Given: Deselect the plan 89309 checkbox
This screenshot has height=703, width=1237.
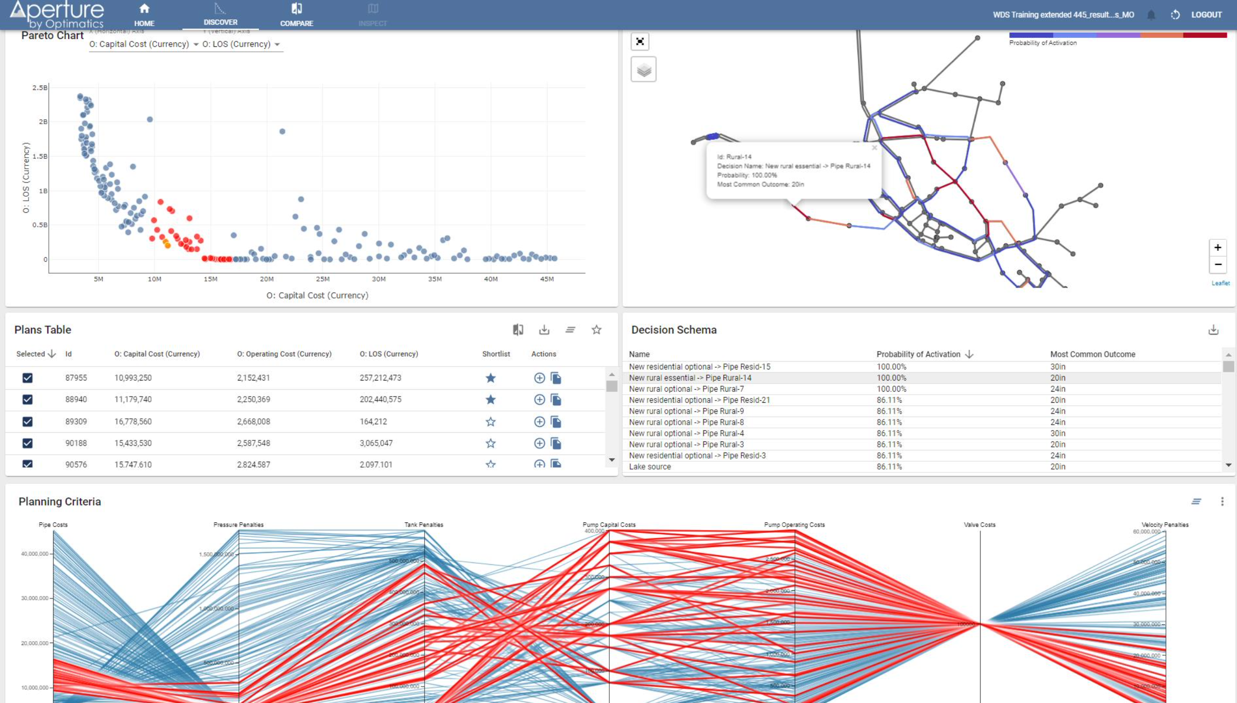Looking at the screenshot, I should (28, 422).
